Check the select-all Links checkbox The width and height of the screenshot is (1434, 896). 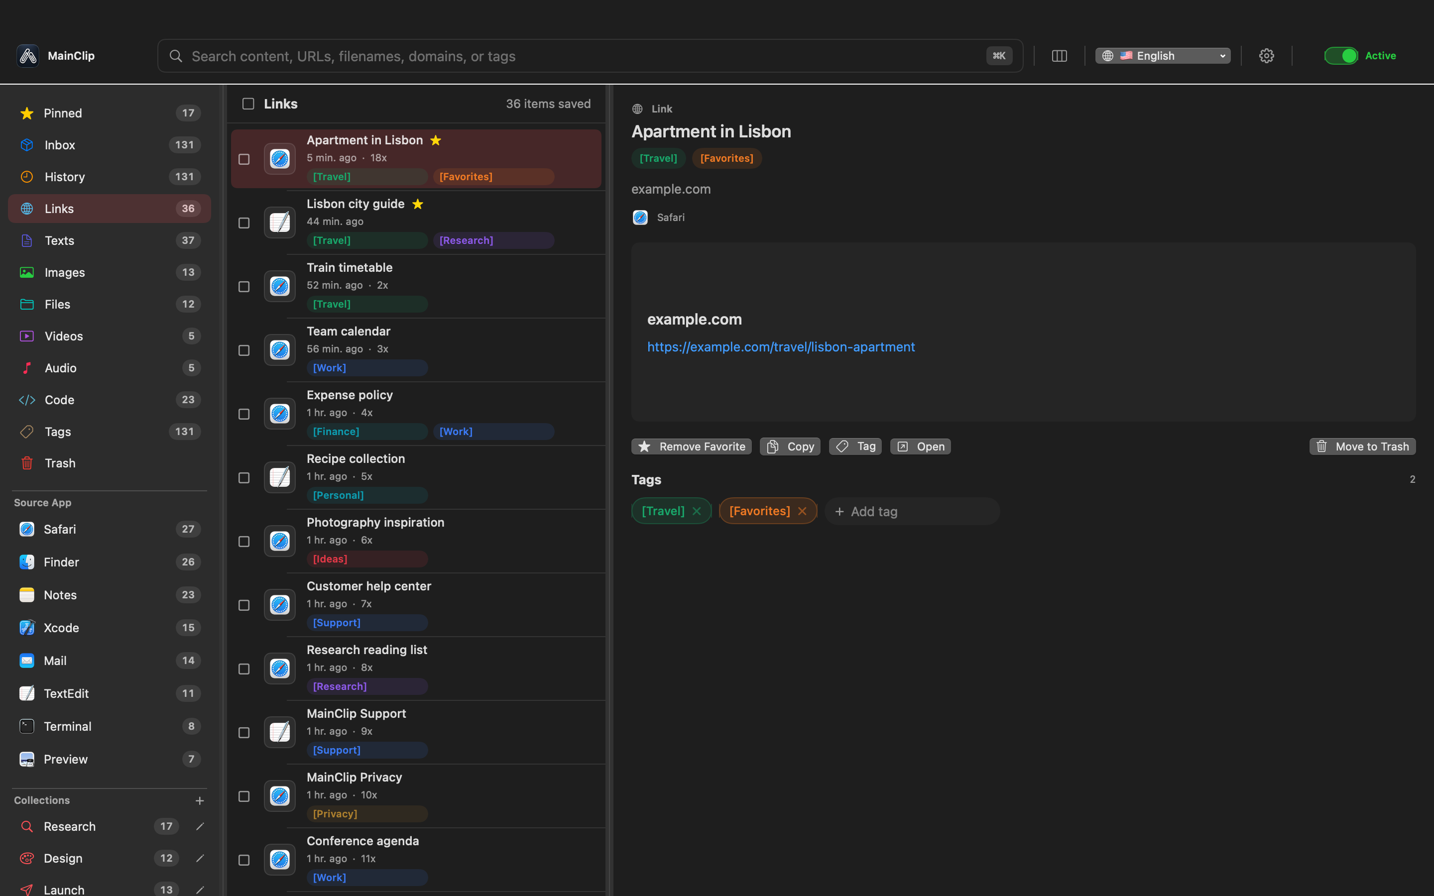click(248, 104)
